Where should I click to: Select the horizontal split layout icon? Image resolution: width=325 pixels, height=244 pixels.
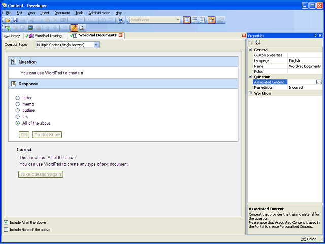pos(194,20)
